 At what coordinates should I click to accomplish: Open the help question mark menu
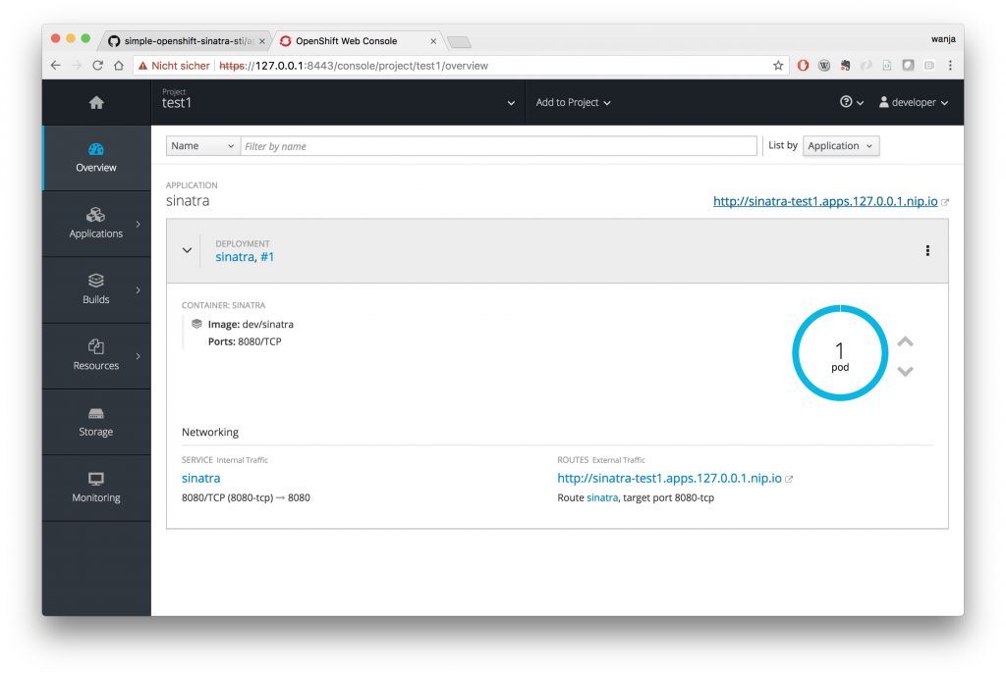(852, 102)
